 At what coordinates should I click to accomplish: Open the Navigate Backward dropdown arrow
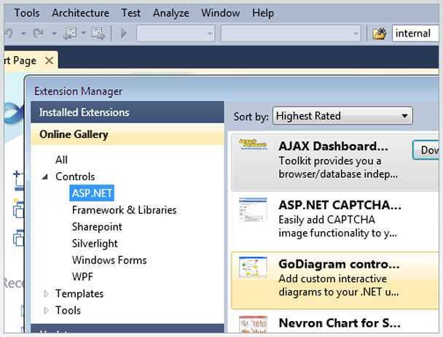tap(84, 33)
